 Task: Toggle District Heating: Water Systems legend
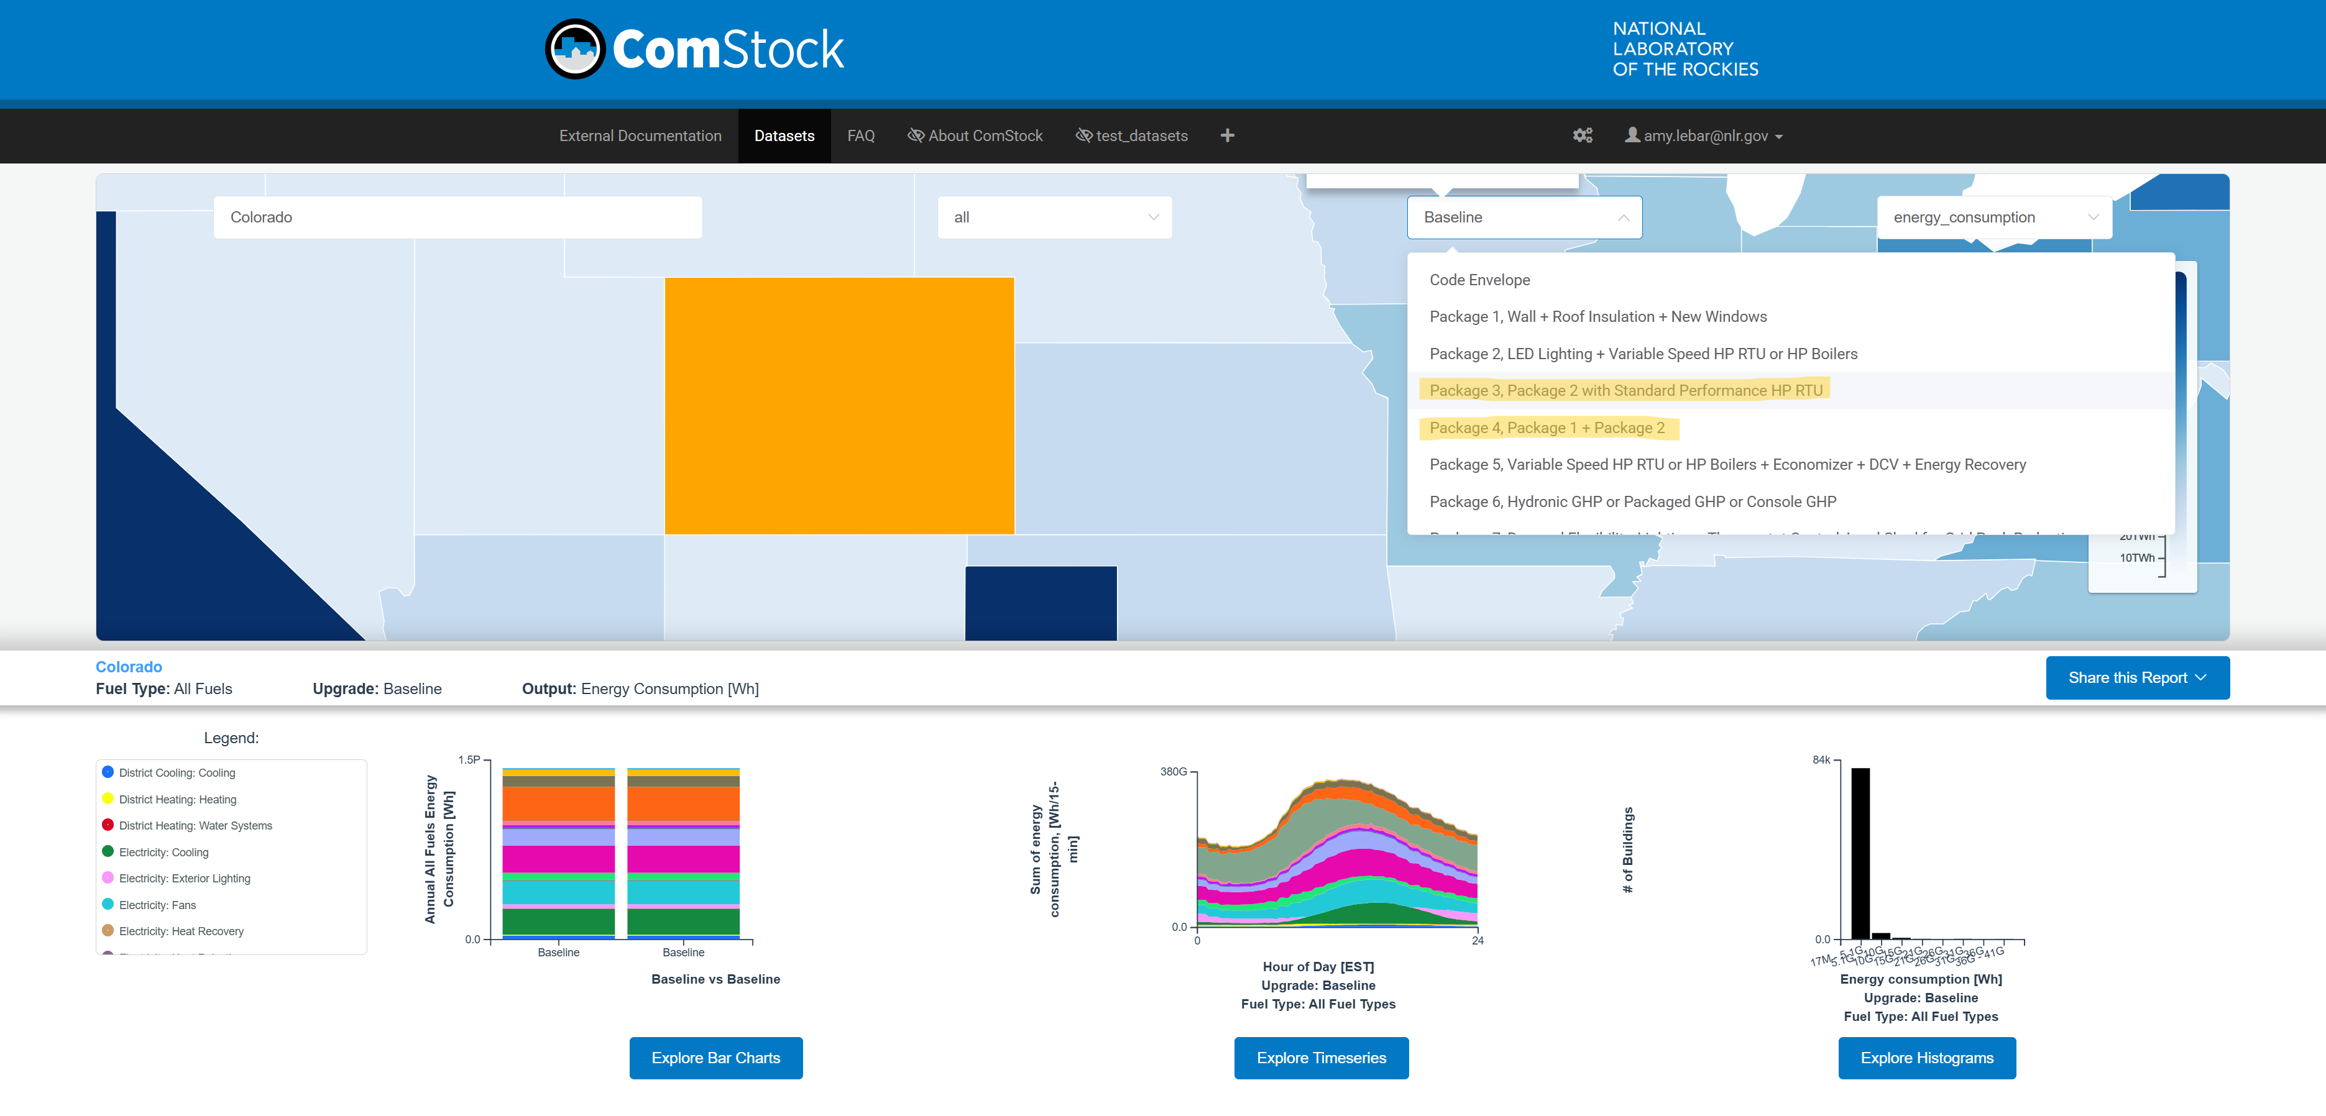tap(195, 825)
